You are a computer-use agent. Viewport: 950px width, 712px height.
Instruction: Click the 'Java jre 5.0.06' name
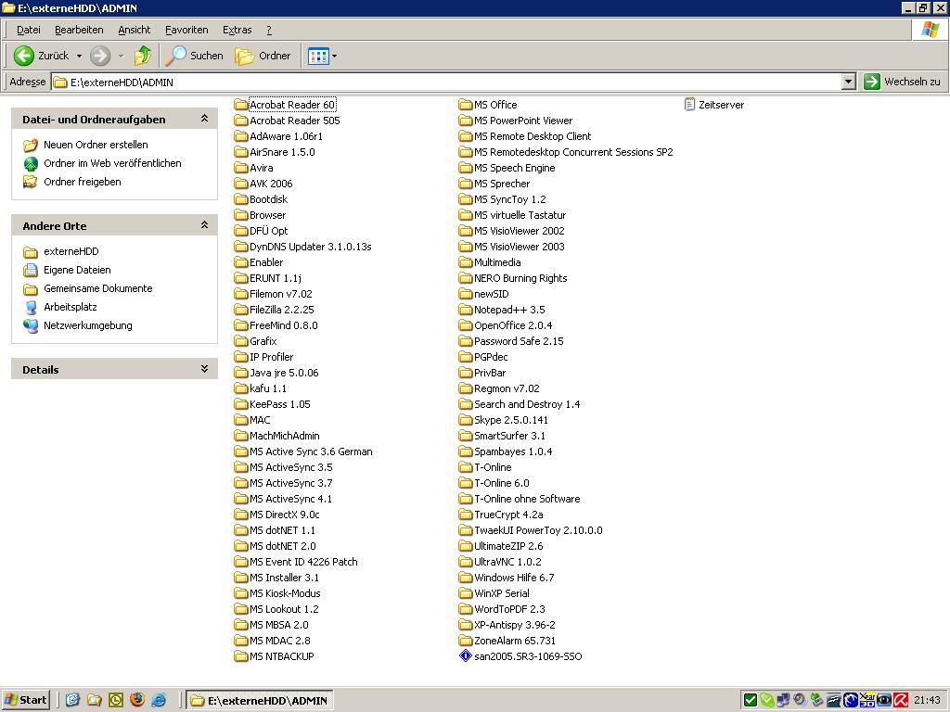click(x=284, y=373)
